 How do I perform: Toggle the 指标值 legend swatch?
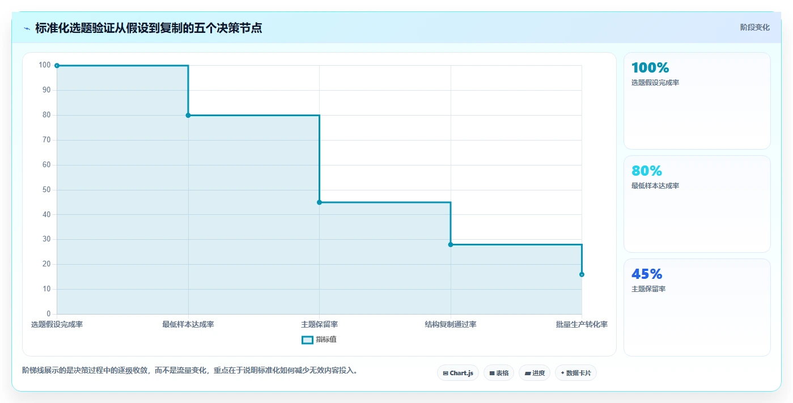(x=307, y=340)
